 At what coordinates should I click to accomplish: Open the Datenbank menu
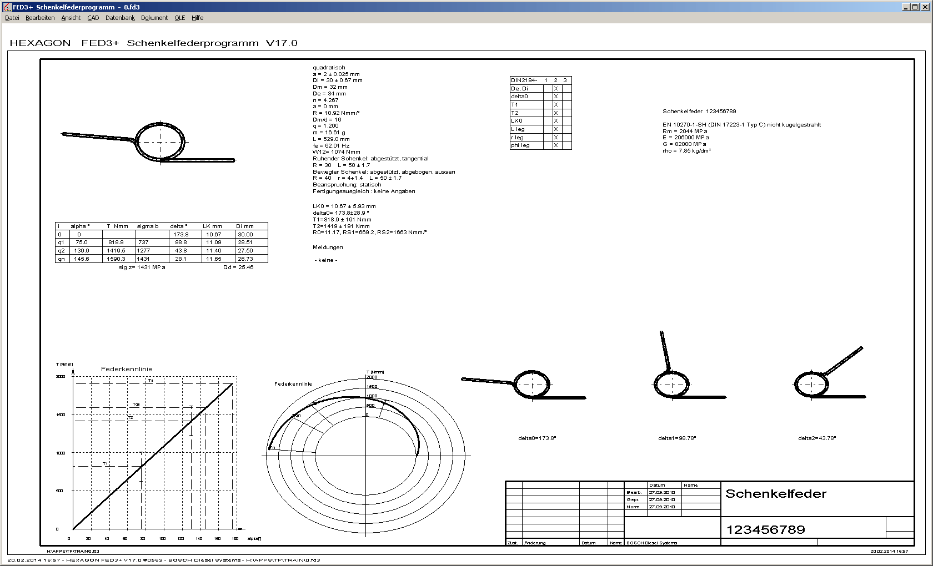(120, 18)
